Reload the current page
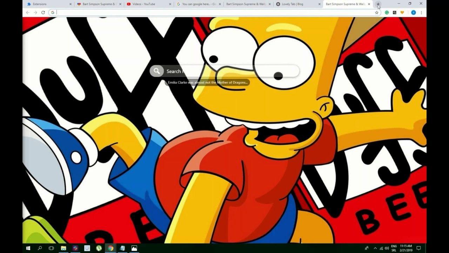 point(43,12)
